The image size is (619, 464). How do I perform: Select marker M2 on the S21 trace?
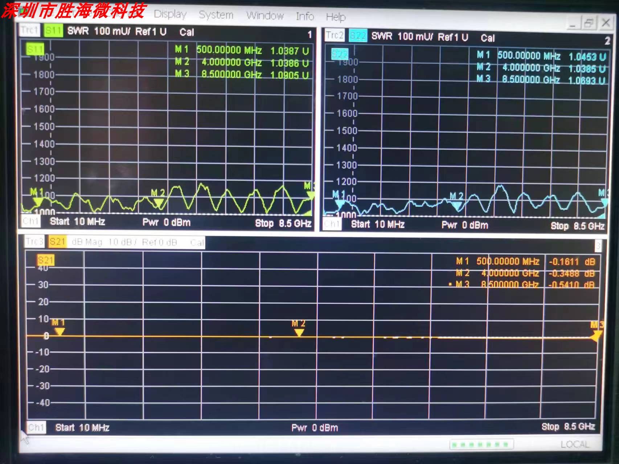pos(299,328)
